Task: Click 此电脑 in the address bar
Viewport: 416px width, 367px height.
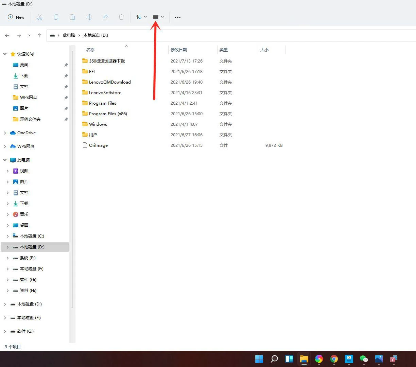Action: [69, 35]
